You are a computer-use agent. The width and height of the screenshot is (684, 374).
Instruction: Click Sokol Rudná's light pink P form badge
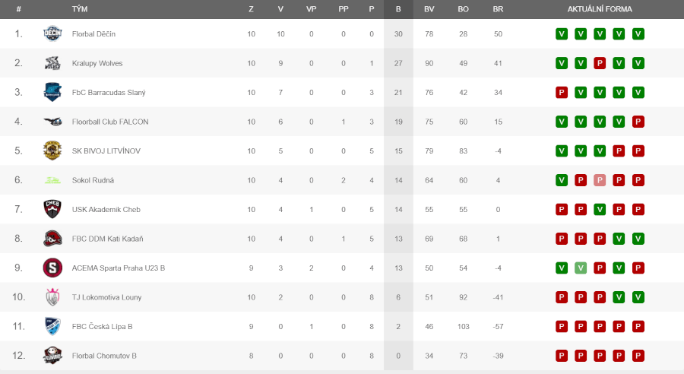coord(600,180)
